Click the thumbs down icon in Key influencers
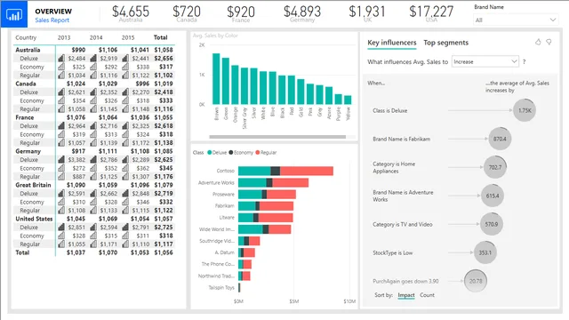This screenshot has width=569, height=320. [549, 42]
